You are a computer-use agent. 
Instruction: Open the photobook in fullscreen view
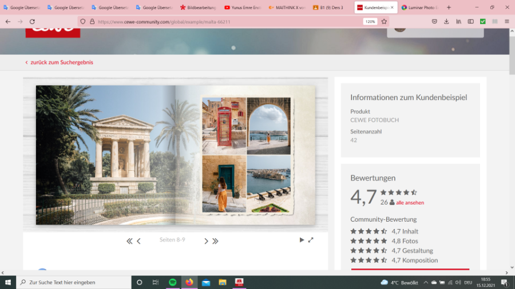pos(311,240)
